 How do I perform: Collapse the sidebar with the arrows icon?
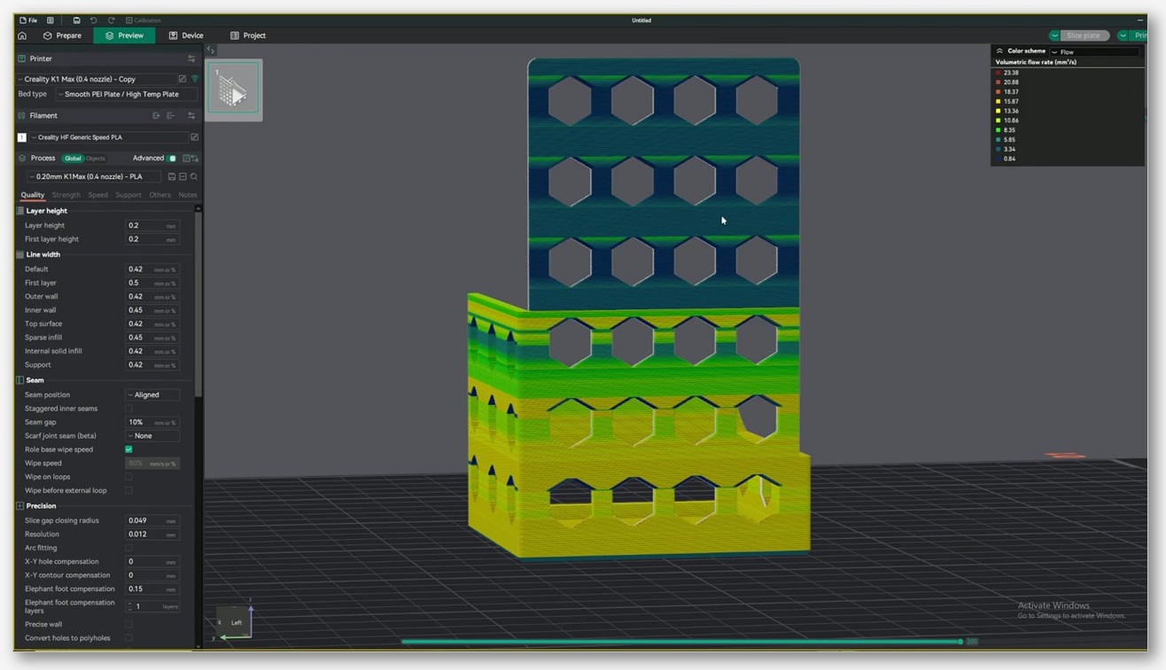click(211, 51)
